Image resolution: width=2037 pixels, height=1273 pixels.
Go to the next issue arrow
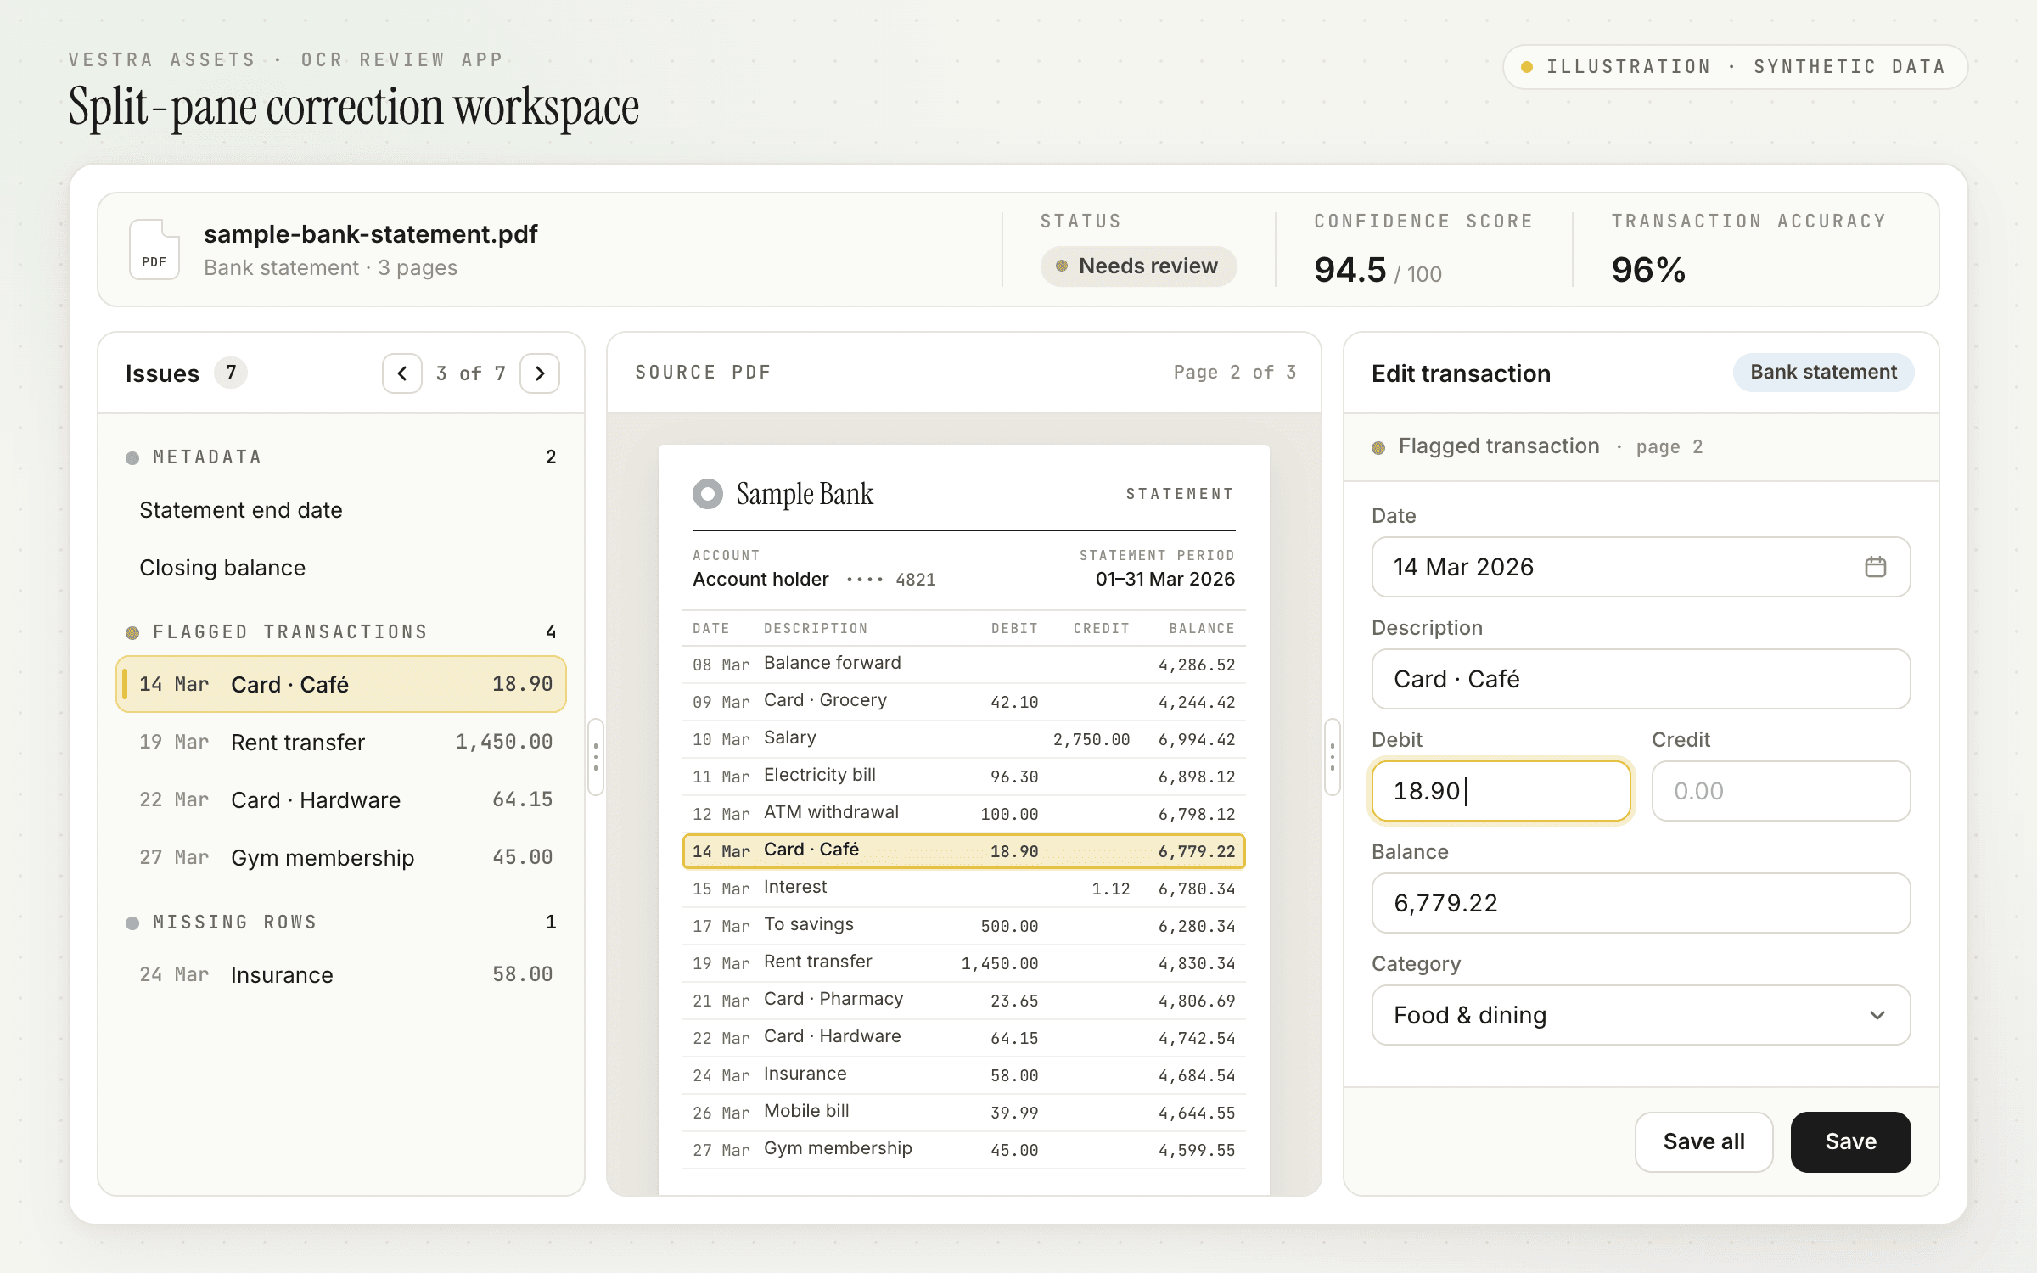(x=540, y=373)
